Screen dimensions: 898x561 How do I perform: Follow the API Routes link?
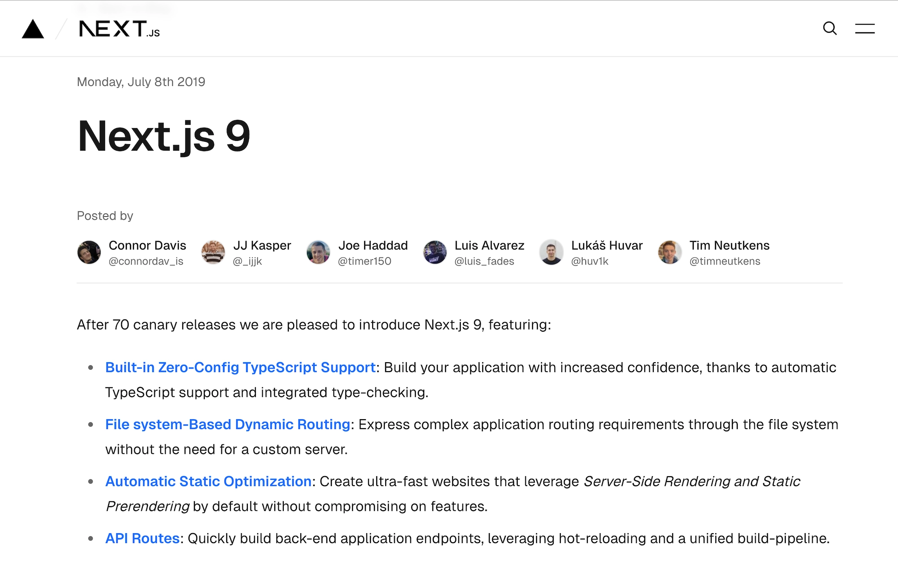point(142,539)
